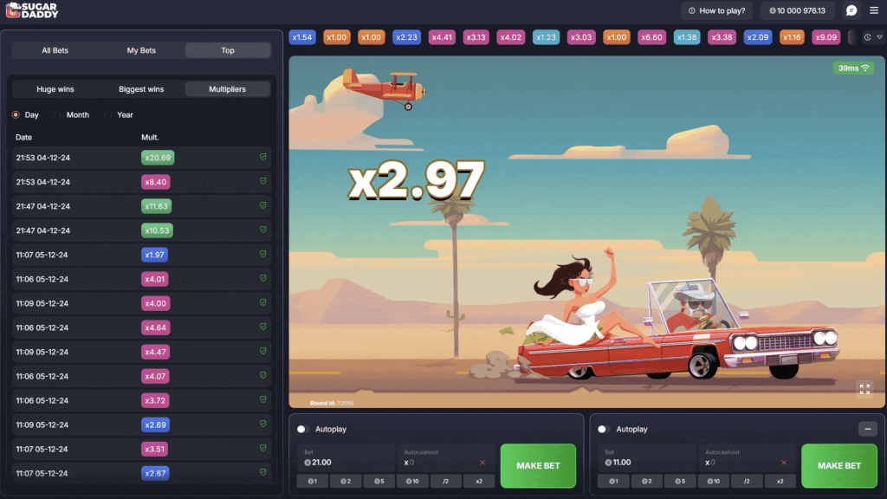
Task: Click the 39ms connection indicator
Action: [852, 68]
